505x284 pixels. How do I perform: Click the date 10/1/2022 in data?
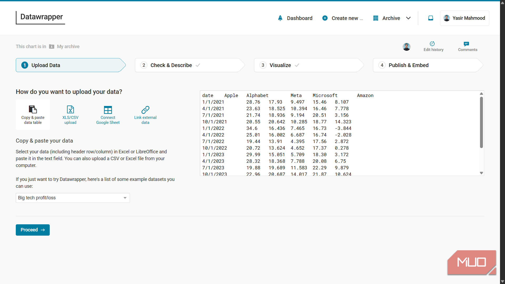(215, 148)
